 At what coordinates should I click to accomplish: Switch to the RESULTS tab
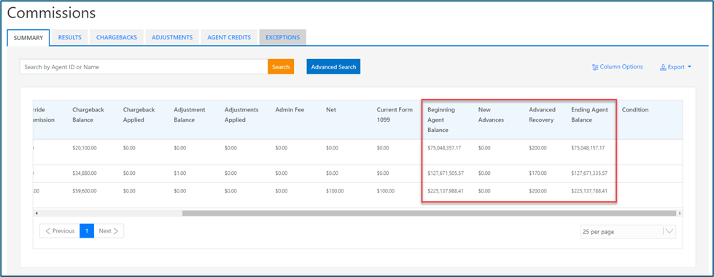pyautogui.click(x=70, y=37)
